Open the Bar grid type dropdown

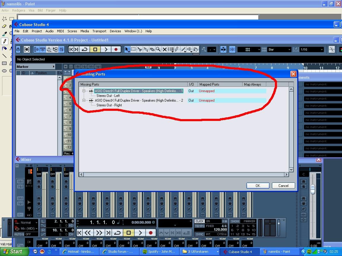click(279, 49)
